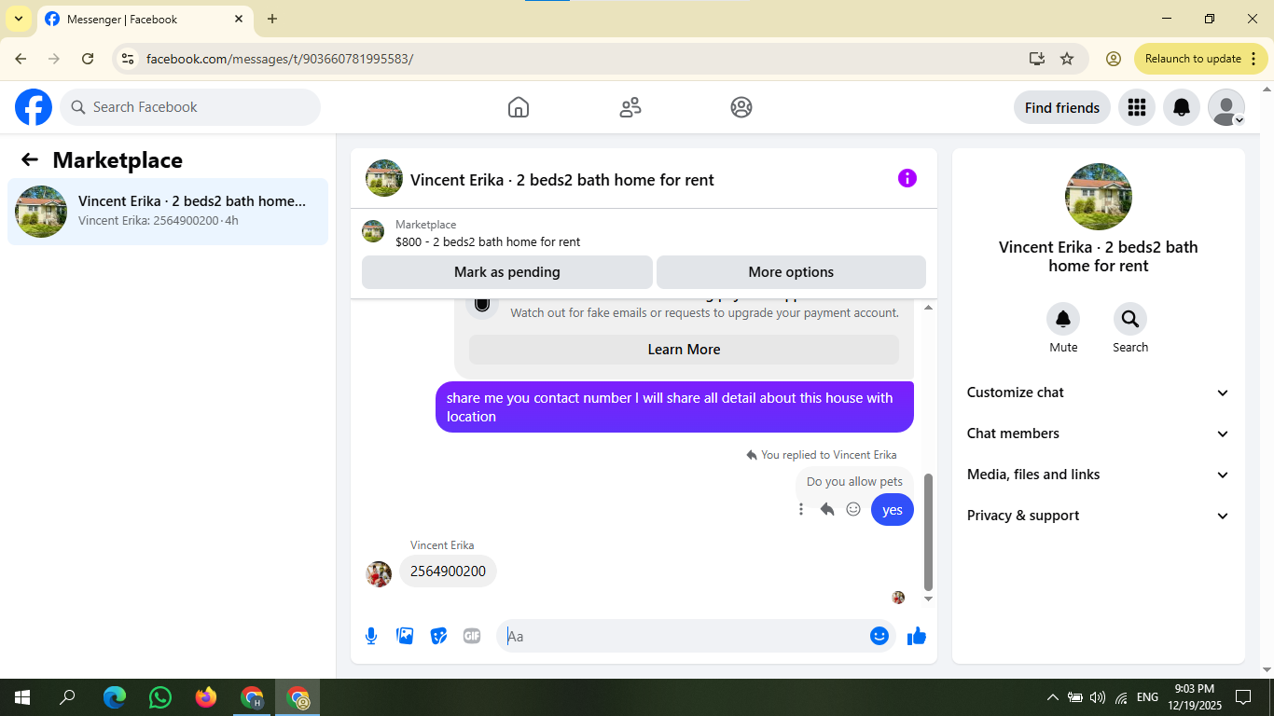This screenshot has height=716, width=1274.
Task: Click the Learn More button
Action: tap(684, 350)
